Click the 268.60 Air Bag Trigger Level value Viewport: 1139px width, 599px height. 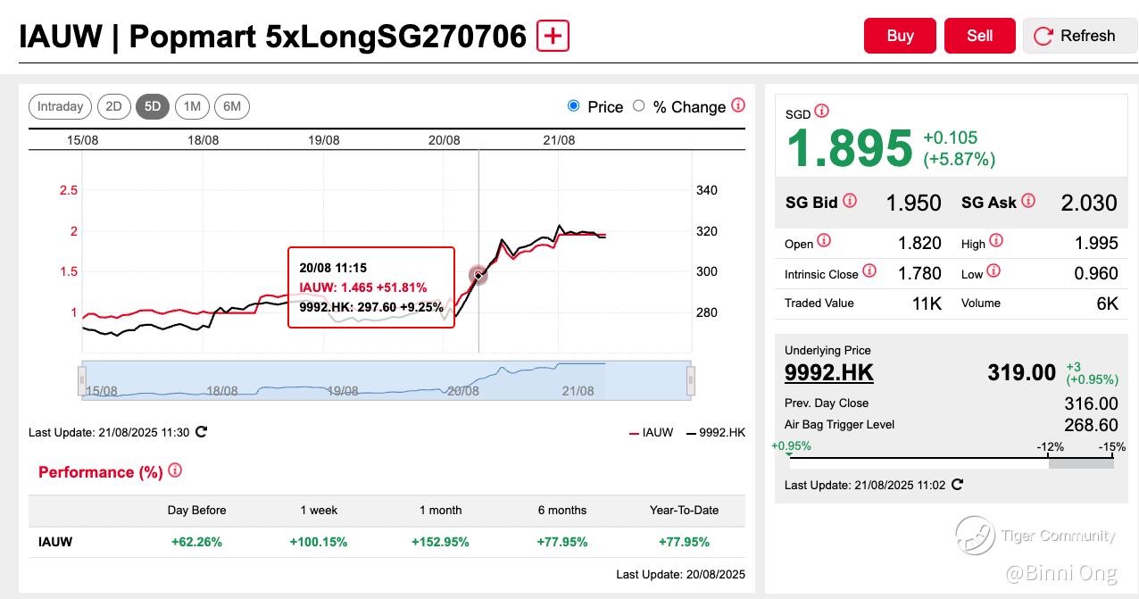click(x=1091, y=425)
